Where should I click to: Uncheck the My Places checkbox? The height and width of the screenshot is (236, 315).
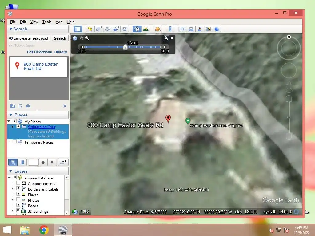pos(14,121)
